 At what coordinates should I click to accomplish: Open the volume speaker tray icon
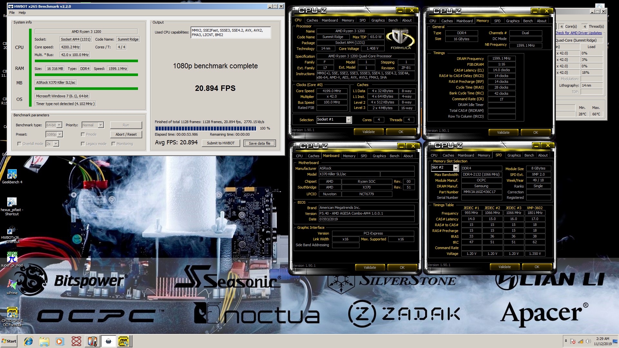[588, 341]
